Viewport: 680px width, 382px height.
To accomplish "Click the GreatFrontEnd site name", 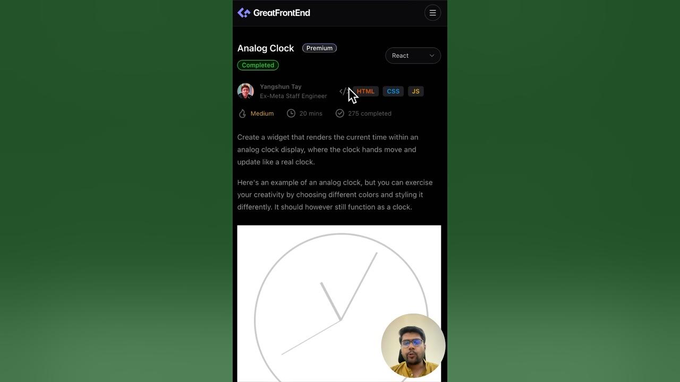I will click(x=282, y=13).
